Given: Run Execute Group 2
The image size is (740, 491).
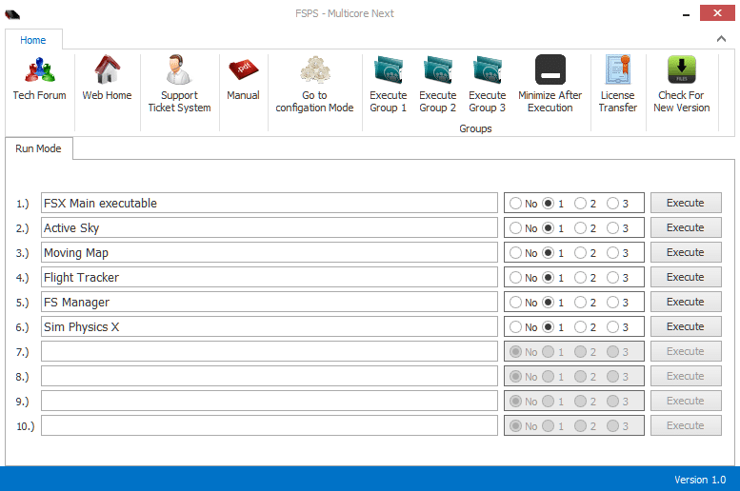Looking at the screenshot, I should point(437,71).
